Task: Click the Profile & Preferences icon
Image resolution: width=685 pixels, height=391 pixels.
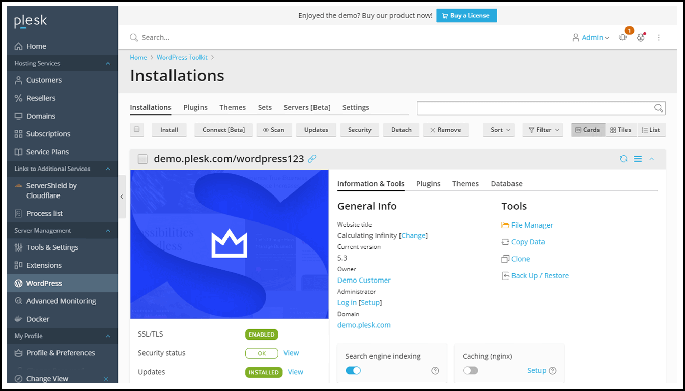Action: [x=18, y=353]
